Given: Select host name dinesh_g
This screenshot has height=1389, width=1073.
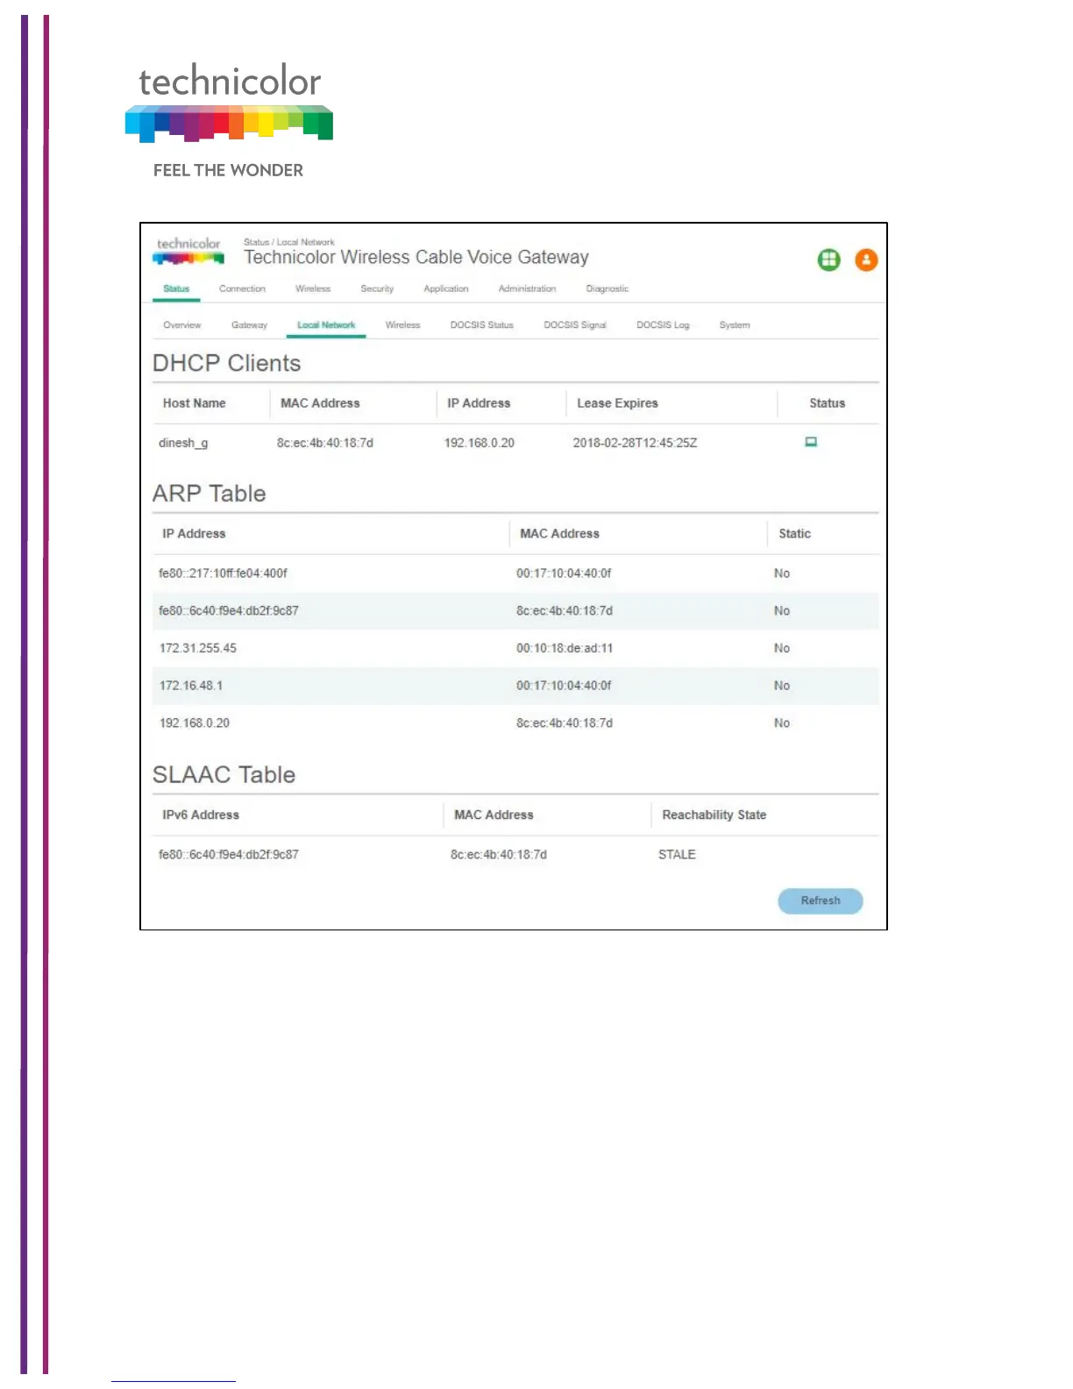Looking at the screenshot, I should 183,443.
